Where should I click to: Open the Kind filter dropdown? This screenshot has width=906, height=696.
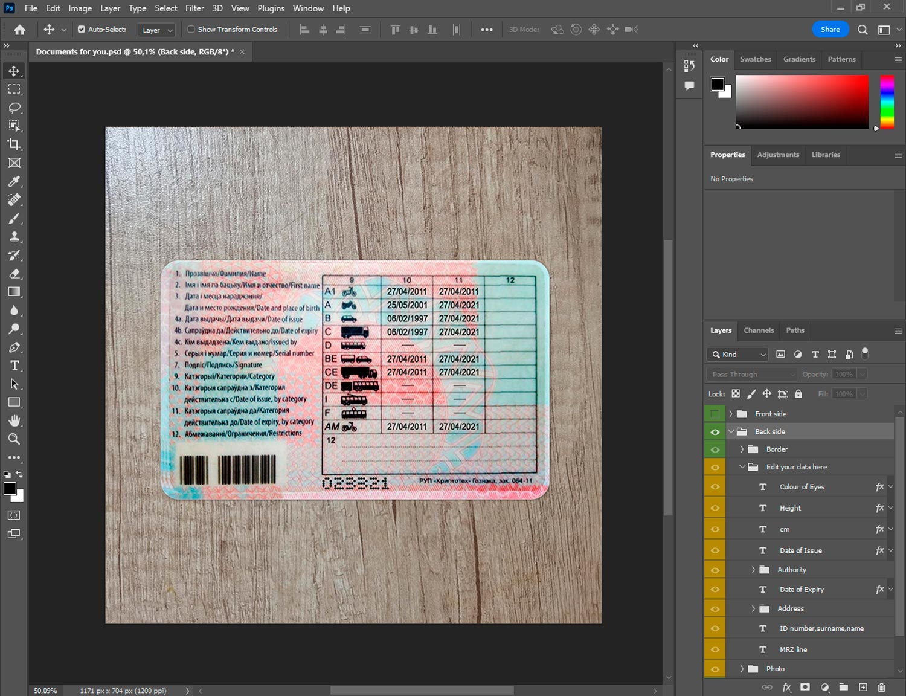click(738, 355)
